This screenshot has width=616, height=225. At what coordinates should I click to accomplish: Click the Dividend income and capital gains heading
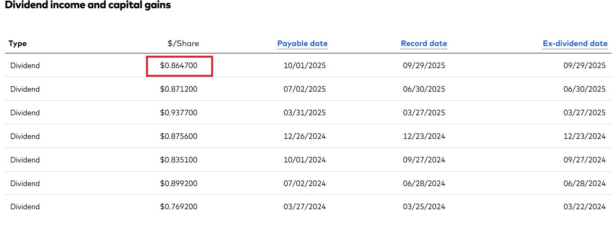point(88,5)
